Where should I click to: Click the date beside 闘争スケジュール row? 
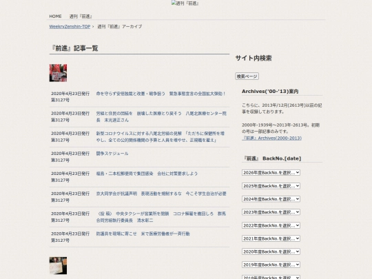pos(70,157)
